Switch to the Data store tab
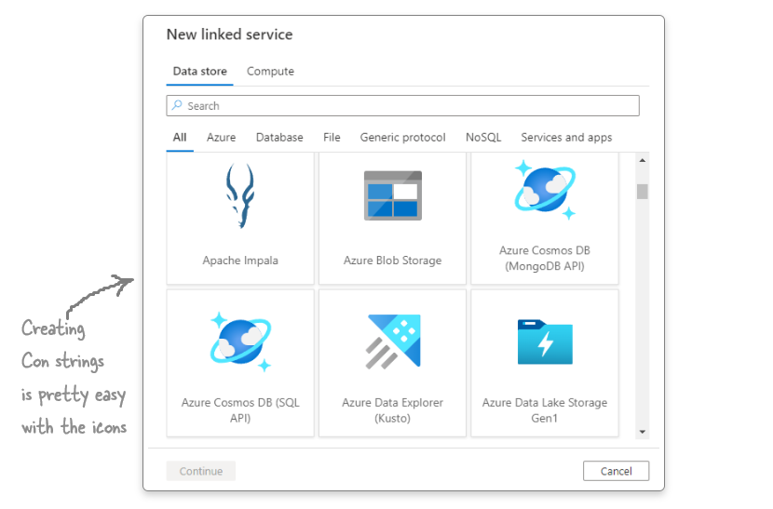 click(199, 72)
